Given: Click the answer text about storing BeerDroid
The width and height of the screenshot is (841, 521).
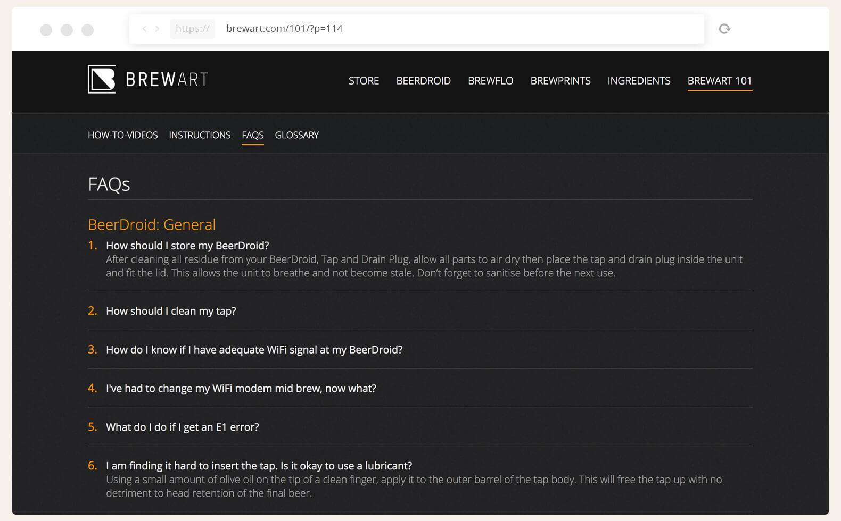Looking at the screenshot, I should [424, 266].
